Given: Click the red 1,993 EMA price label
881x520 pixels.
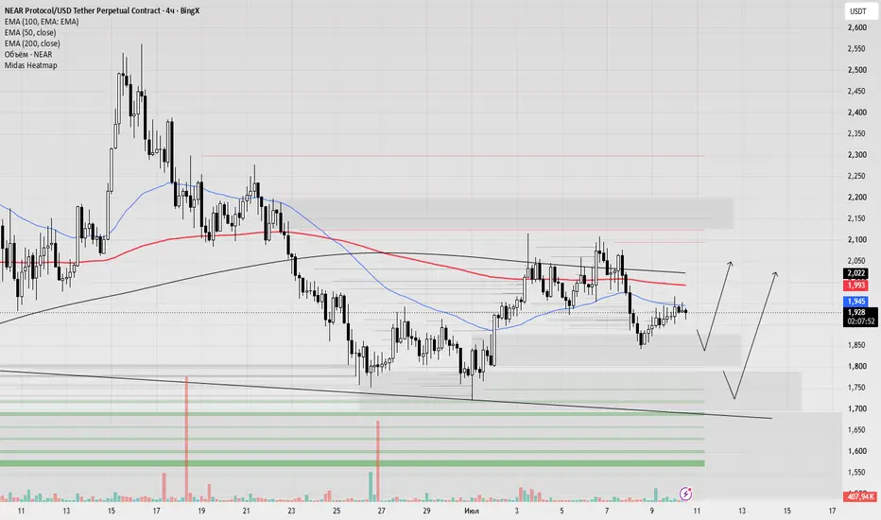Looking at the screenshot, I should coord(856,286).
